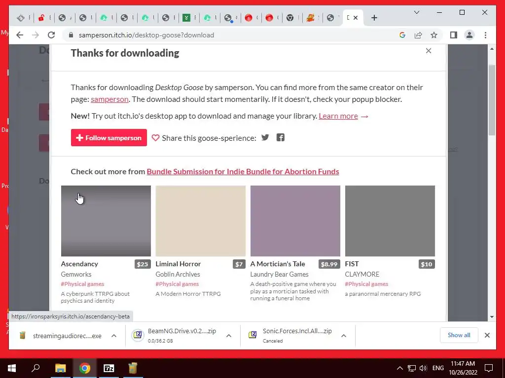The image size is (505, 378).
Task: Open the CLAYMORE creator link
Action: pyautogui.click(x=362, y=274)
